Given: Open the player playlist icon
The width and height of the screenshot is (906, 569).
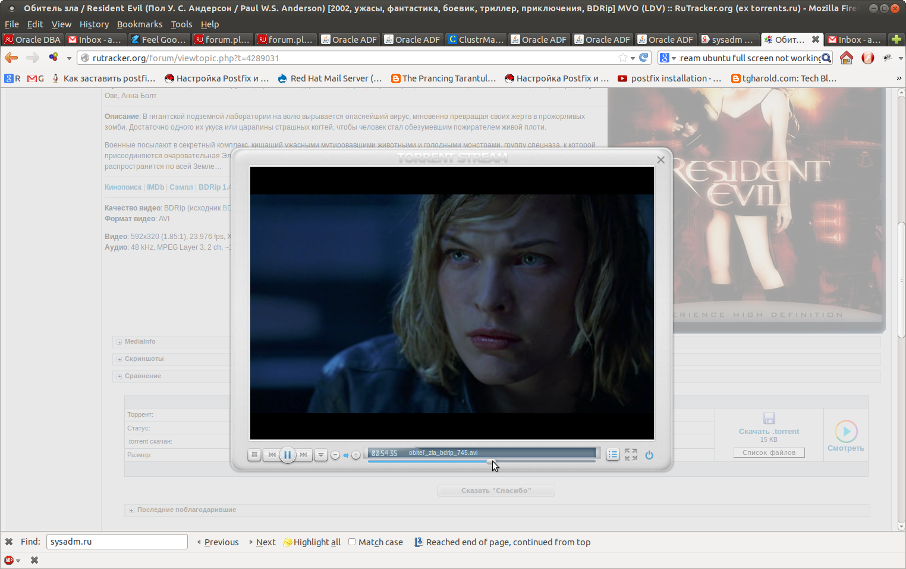Looking at the screenshot, I should (x=613, y=455).
